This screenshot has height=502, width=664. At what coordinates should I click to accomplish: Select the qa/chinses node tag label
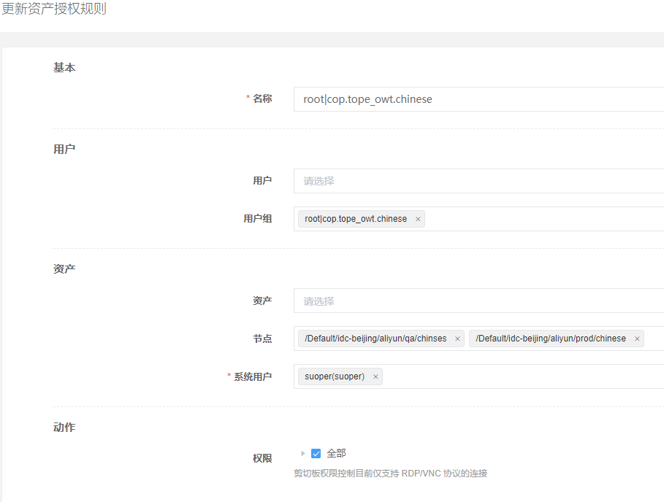pyautogui.click(x=375, y=339)
